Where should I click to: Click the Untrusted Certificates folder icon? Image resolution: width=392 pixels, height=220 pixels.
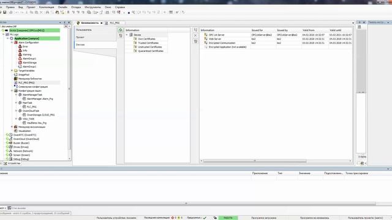(135, 47)
